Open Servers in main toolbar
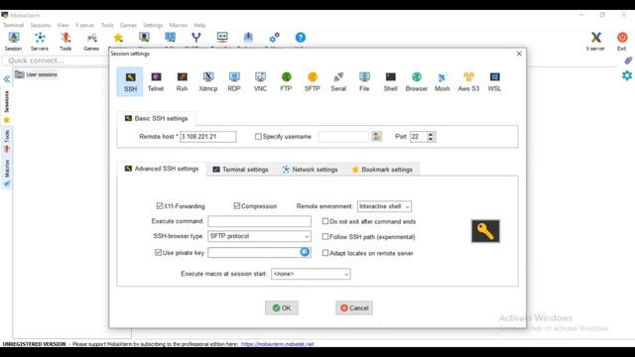Viewport: 635px width, 357px height. pyautogui.click(x=40, y=42)
